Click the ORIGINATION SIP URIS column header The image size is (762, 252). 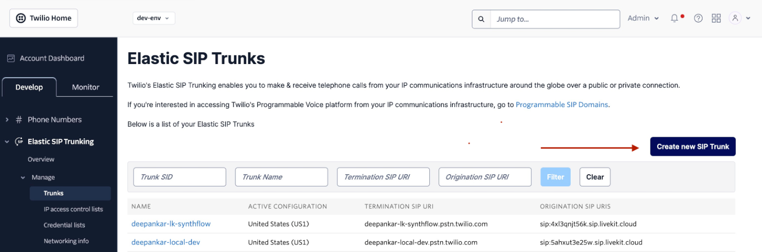[575, 206]
